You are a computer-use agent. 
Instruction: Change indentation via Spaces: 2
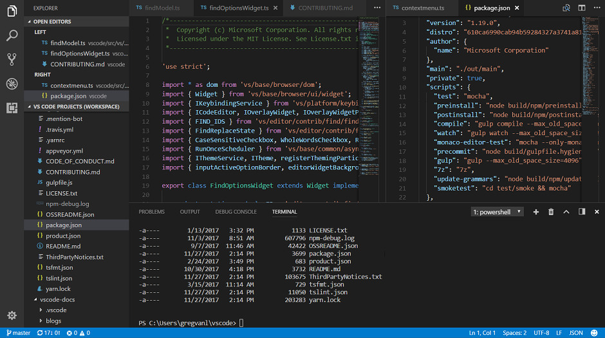click(514, 333)
